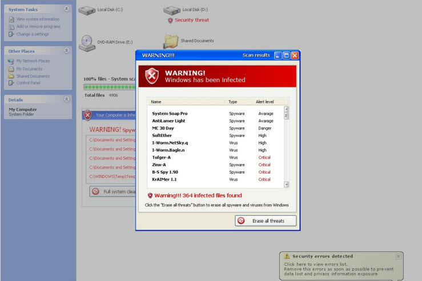Click shield icon on Your Computer is Infected header
Image resolution: width=422 pixels, height=281 pixels.
tap(88, 115)
